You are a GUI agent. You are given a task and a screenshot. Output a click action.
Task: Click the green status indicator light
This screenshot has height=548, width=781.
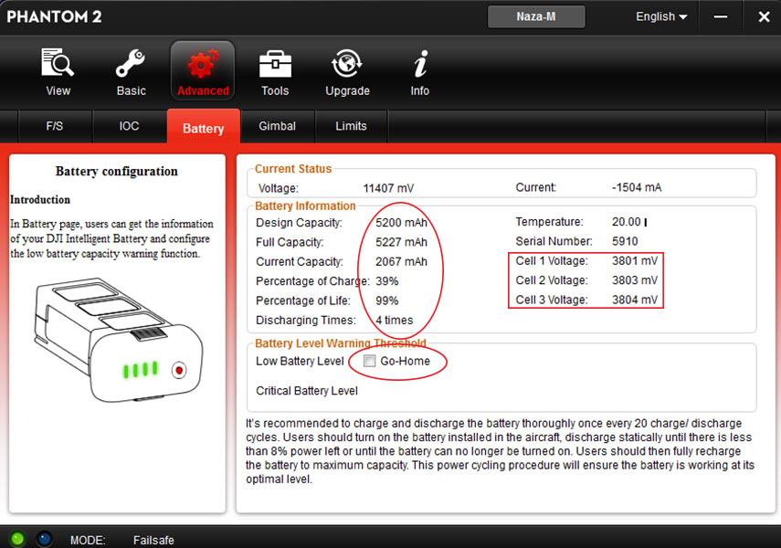(x=17, y=539)
